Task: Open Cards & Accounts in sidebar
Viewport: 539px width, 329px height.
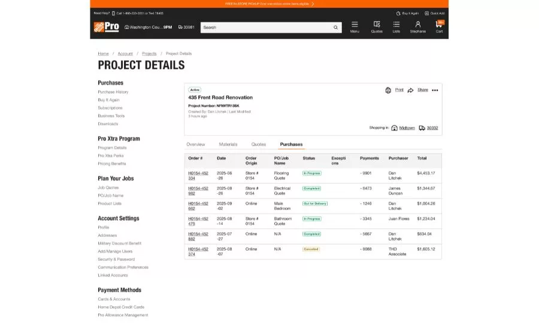Action: [114, 299]
